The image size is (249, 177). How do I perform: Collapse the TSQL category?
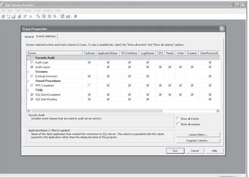click(x=29, y=90)
